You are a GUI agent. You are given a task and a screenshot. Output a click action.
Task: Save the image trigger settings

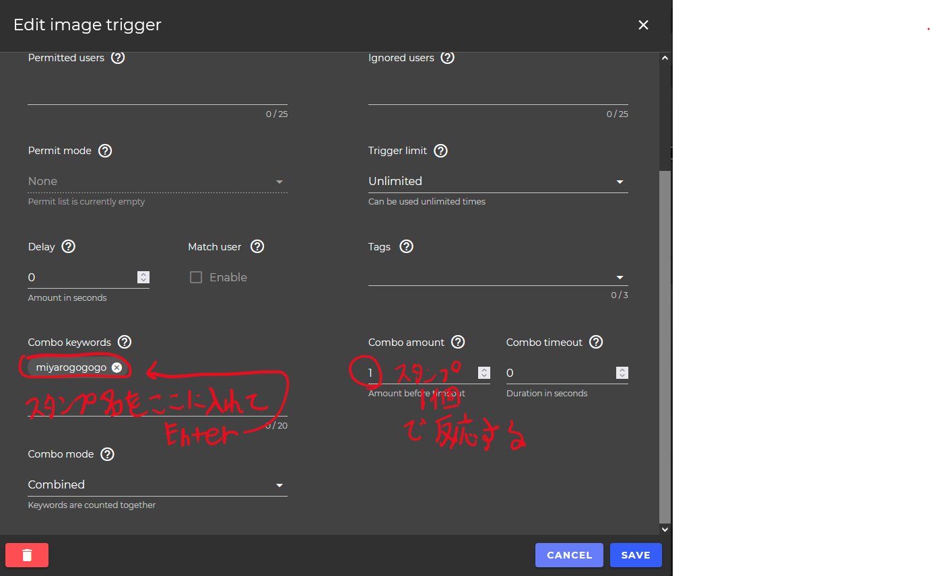pyautogui.click(x=636, y=555)
